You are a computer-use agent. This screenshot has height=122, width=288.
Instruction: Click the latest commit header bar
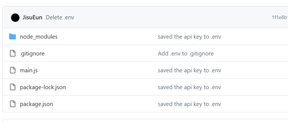click(166, 17)
